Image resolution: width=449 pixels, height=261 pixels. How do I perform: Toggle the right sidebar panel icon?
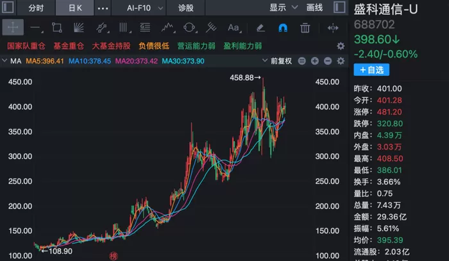point(339,7)
